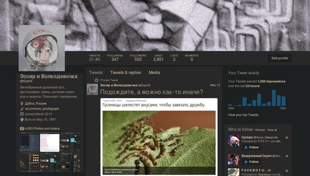
Task: Dismiss the F U C K B O Y suggestion X
Action: tap(287, 171)
